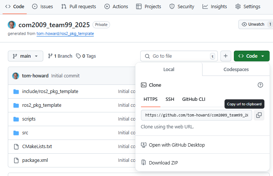Open with GitHub Desktop

pos(176,145)
